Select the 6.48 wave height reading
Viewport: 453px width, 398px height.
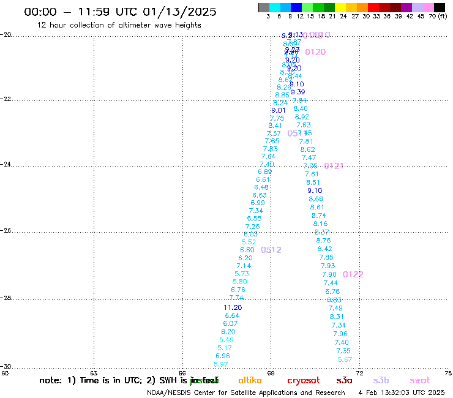point(261,187)
